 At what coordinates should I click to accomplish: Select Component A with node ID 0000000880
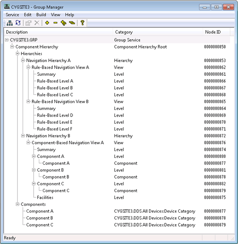coord(50,156)
